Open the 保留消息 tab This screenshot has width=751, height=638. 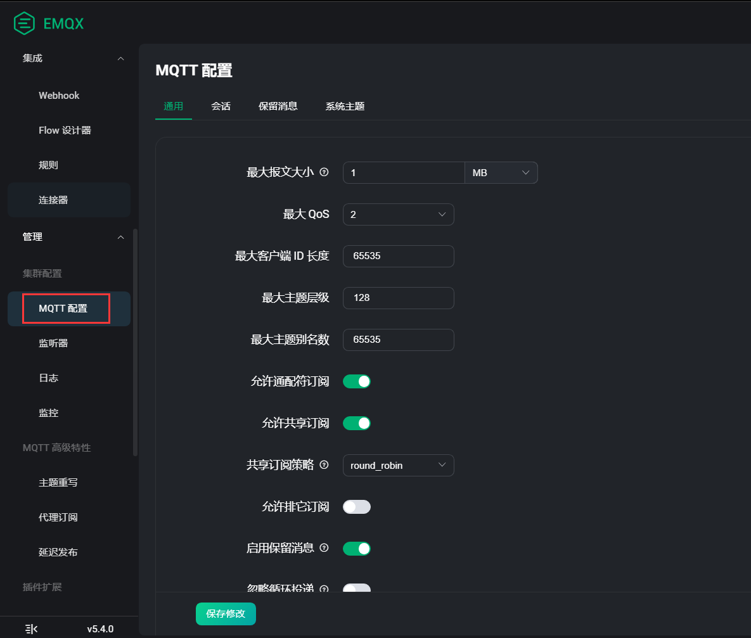point(278,106)
